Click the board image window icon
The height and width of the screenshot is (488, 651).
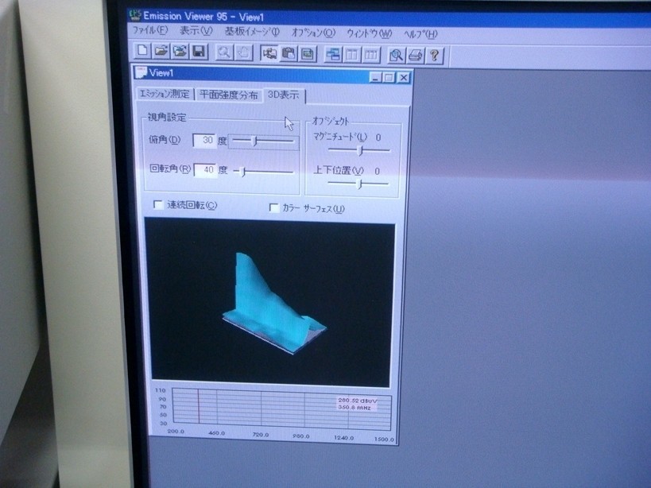point(308,54)
